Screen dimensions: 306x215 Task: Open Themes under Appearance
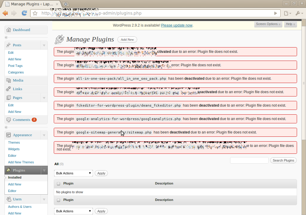click(14, 142)
